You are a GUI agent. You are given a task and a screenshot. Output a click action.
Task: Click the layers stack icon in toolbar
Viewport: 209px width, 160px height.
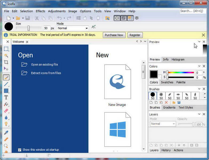137,18
